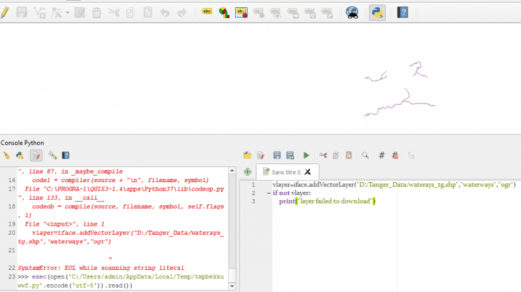Toggle Python Console button in main toolbar
This screenshot has height=292, width=521.
pos(376,12)
